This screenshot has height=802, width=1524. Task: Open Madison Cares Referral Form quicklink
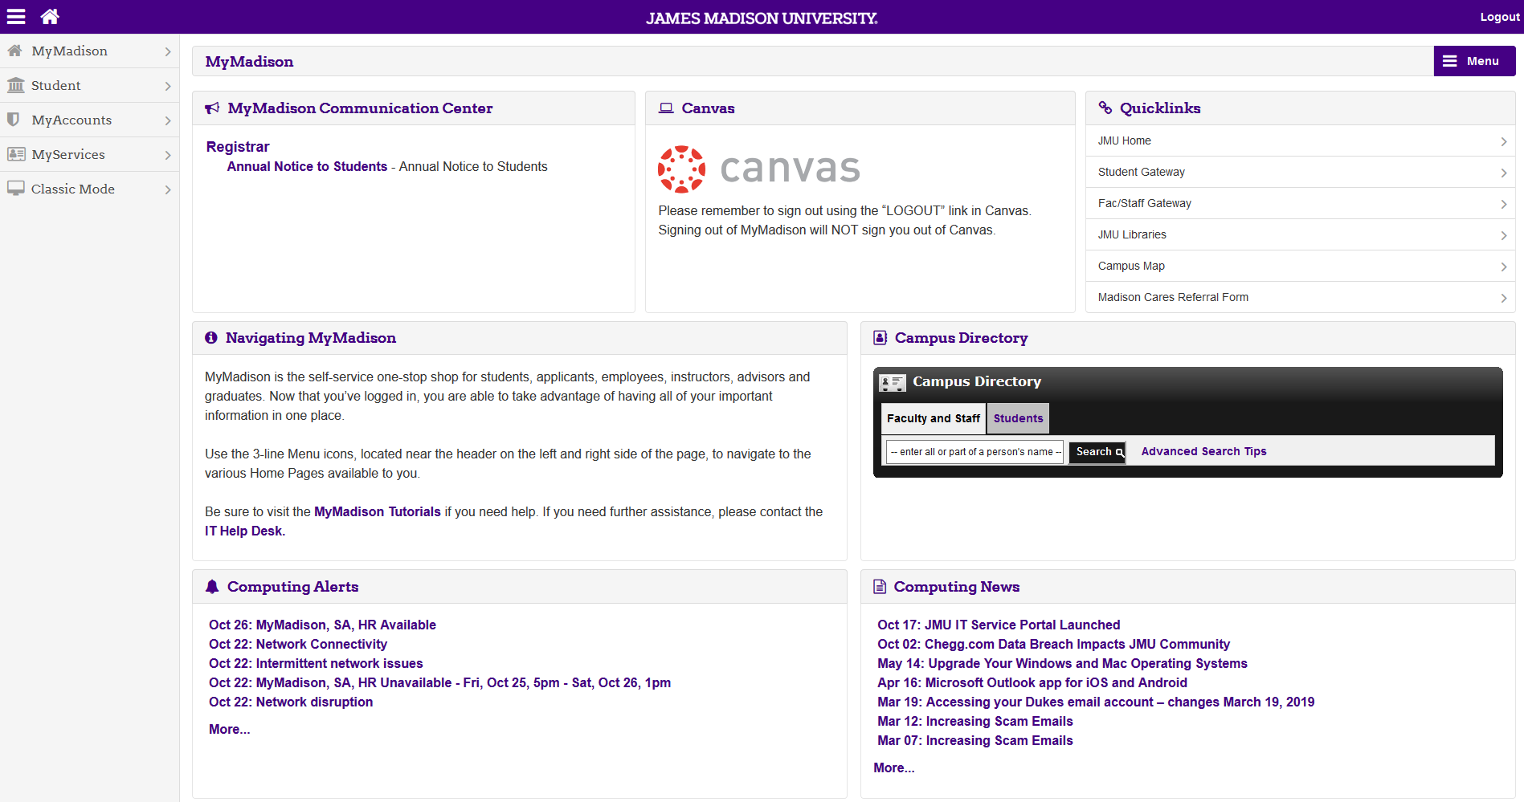pos(1300,297)
